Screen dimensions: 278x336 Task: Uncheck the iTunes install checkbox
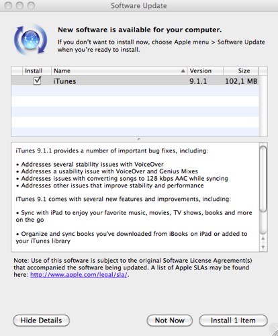pos(37,81)
